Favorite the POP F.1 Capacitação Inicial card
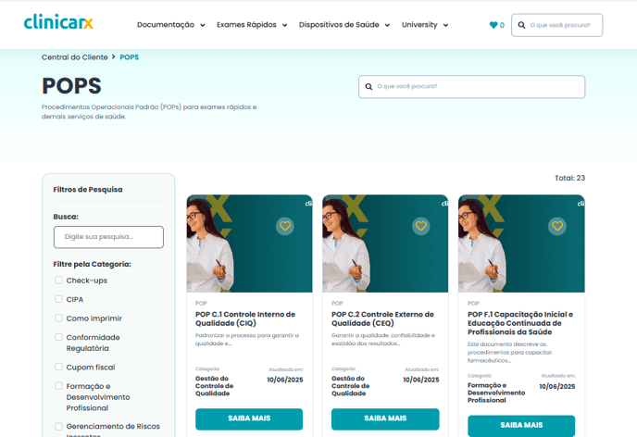 point(557,226)
